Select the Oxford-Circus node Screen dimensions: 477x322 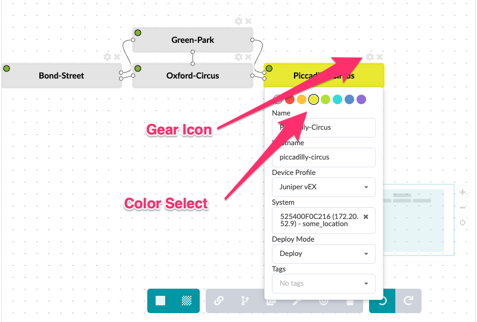pos(193,76)
